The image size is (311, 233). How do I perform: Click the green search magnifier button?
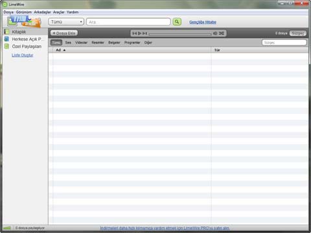point(177,22)
